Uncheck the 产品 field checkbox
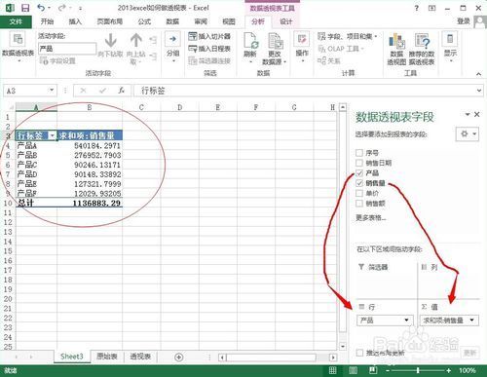This screenshot has height=377, width=487. [359, 173]
